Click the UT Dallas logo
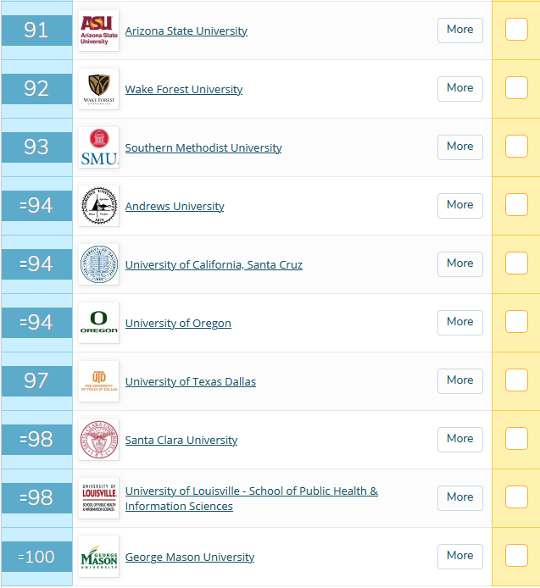Image resolution: width=540 pixels, height=588 pixels. [99, 381]
